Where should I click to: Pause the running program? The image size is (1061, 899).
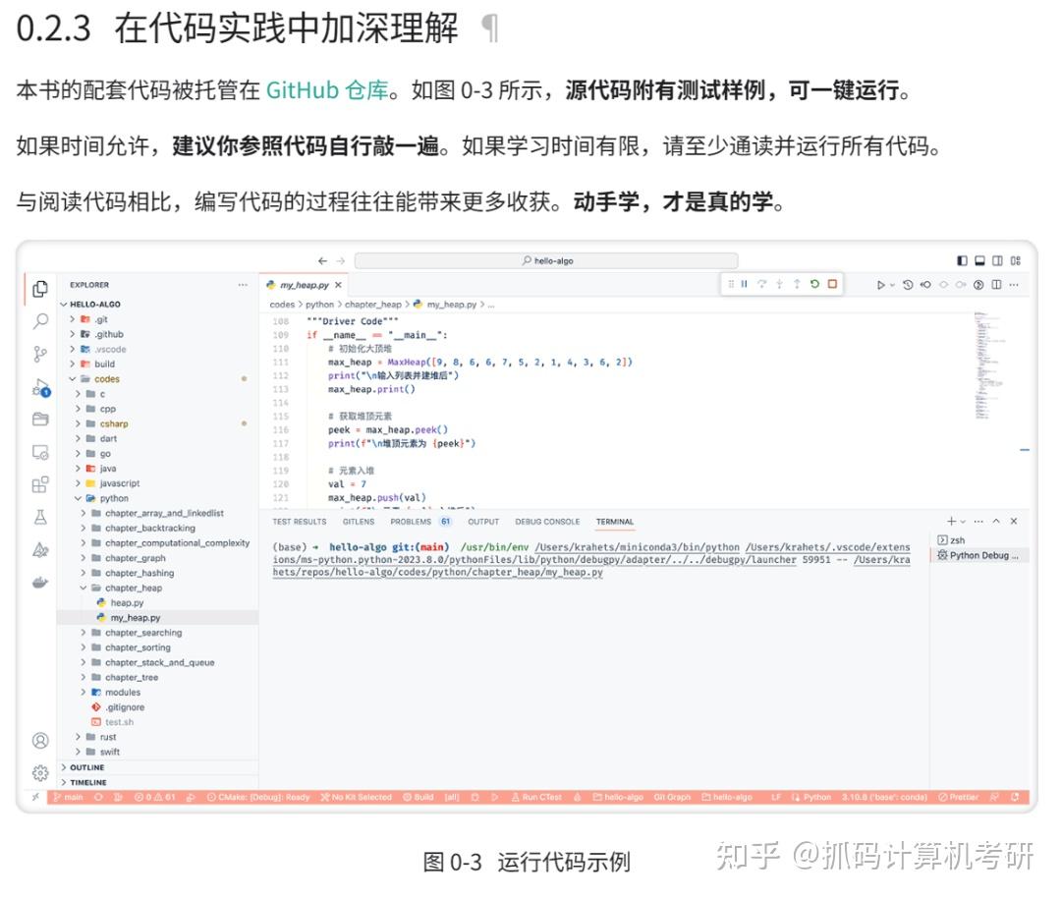coord(745,284)
